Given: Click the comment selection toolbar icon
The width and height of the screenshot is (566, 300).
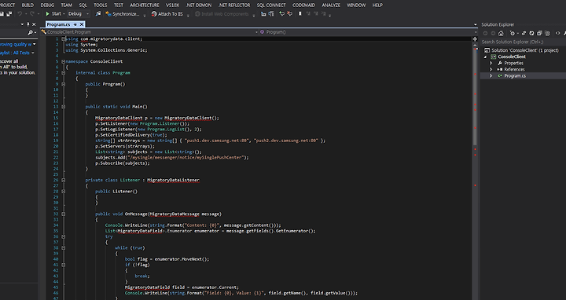Looking at the screenshot, I should tap(271, 14).
